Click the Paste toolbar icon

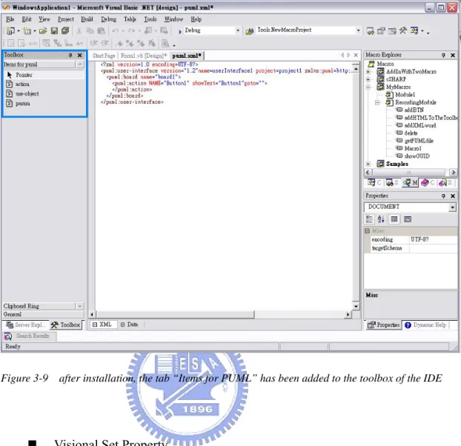click(x=101, y=30)
